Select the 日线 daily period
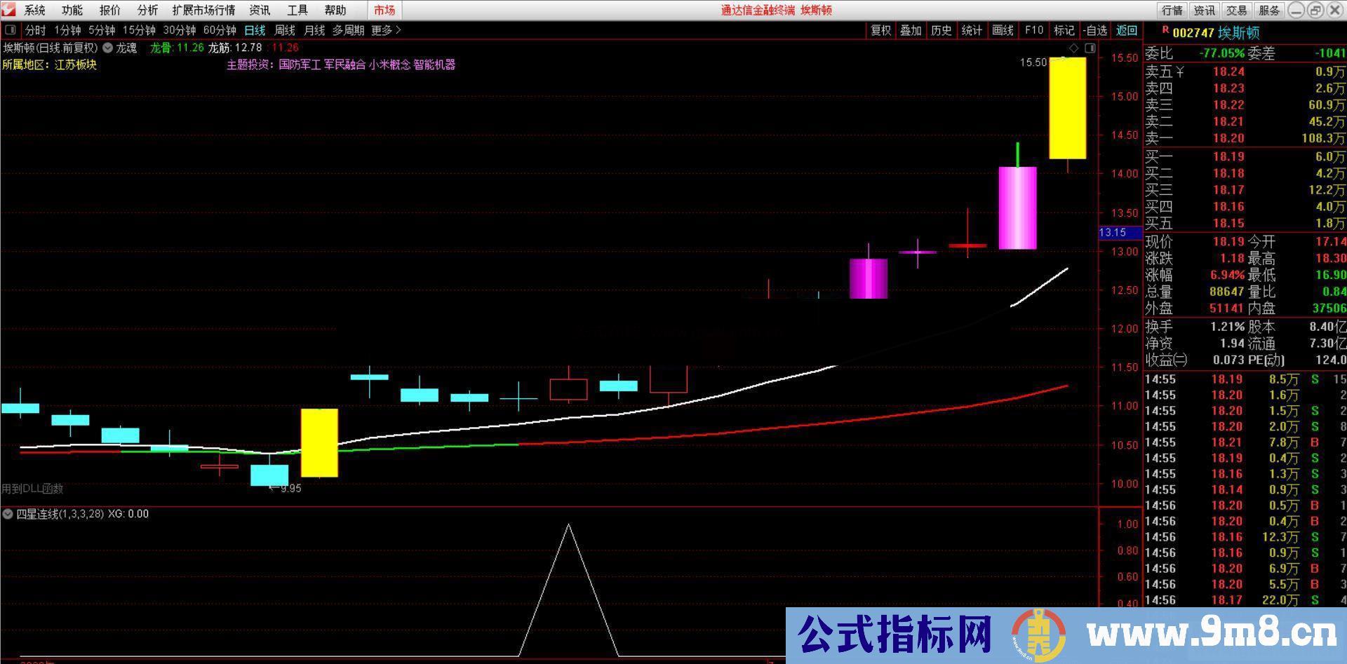The image size is (1347, 664). tap(255, 30)
